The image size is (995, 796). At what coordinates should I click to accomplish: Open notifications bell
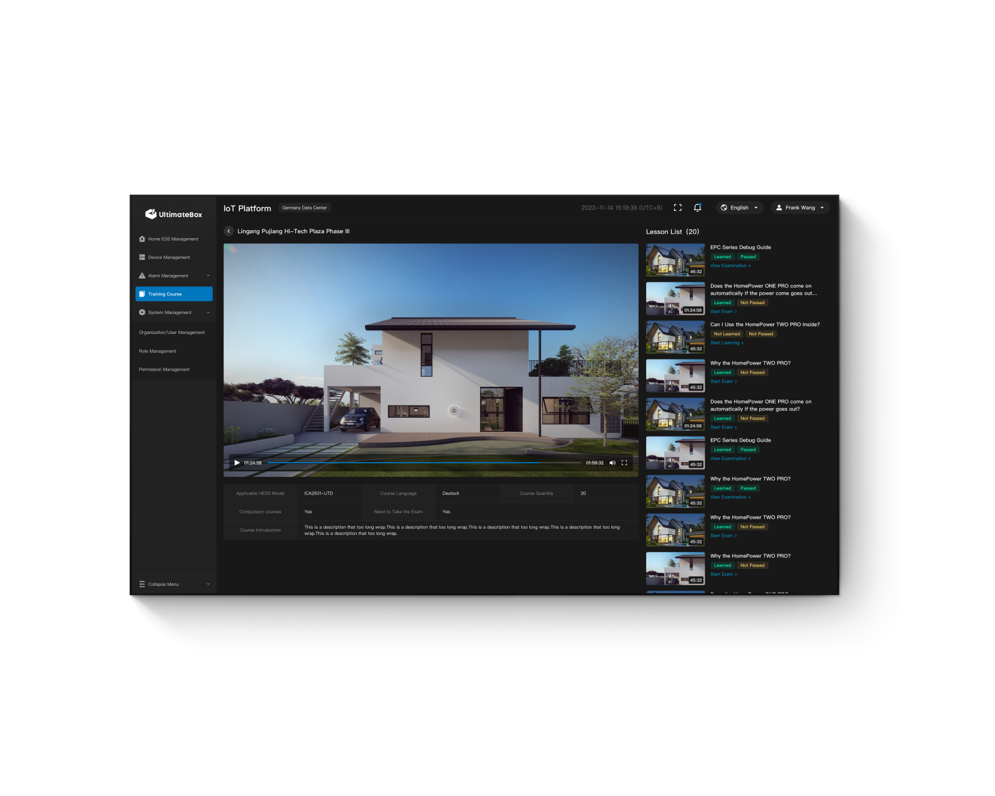tap(698, 208)
